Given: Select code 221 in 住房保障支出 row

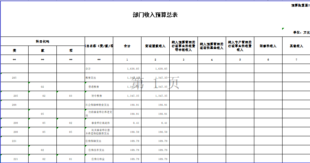Looking at the screenshot, I should pos(14,141).
